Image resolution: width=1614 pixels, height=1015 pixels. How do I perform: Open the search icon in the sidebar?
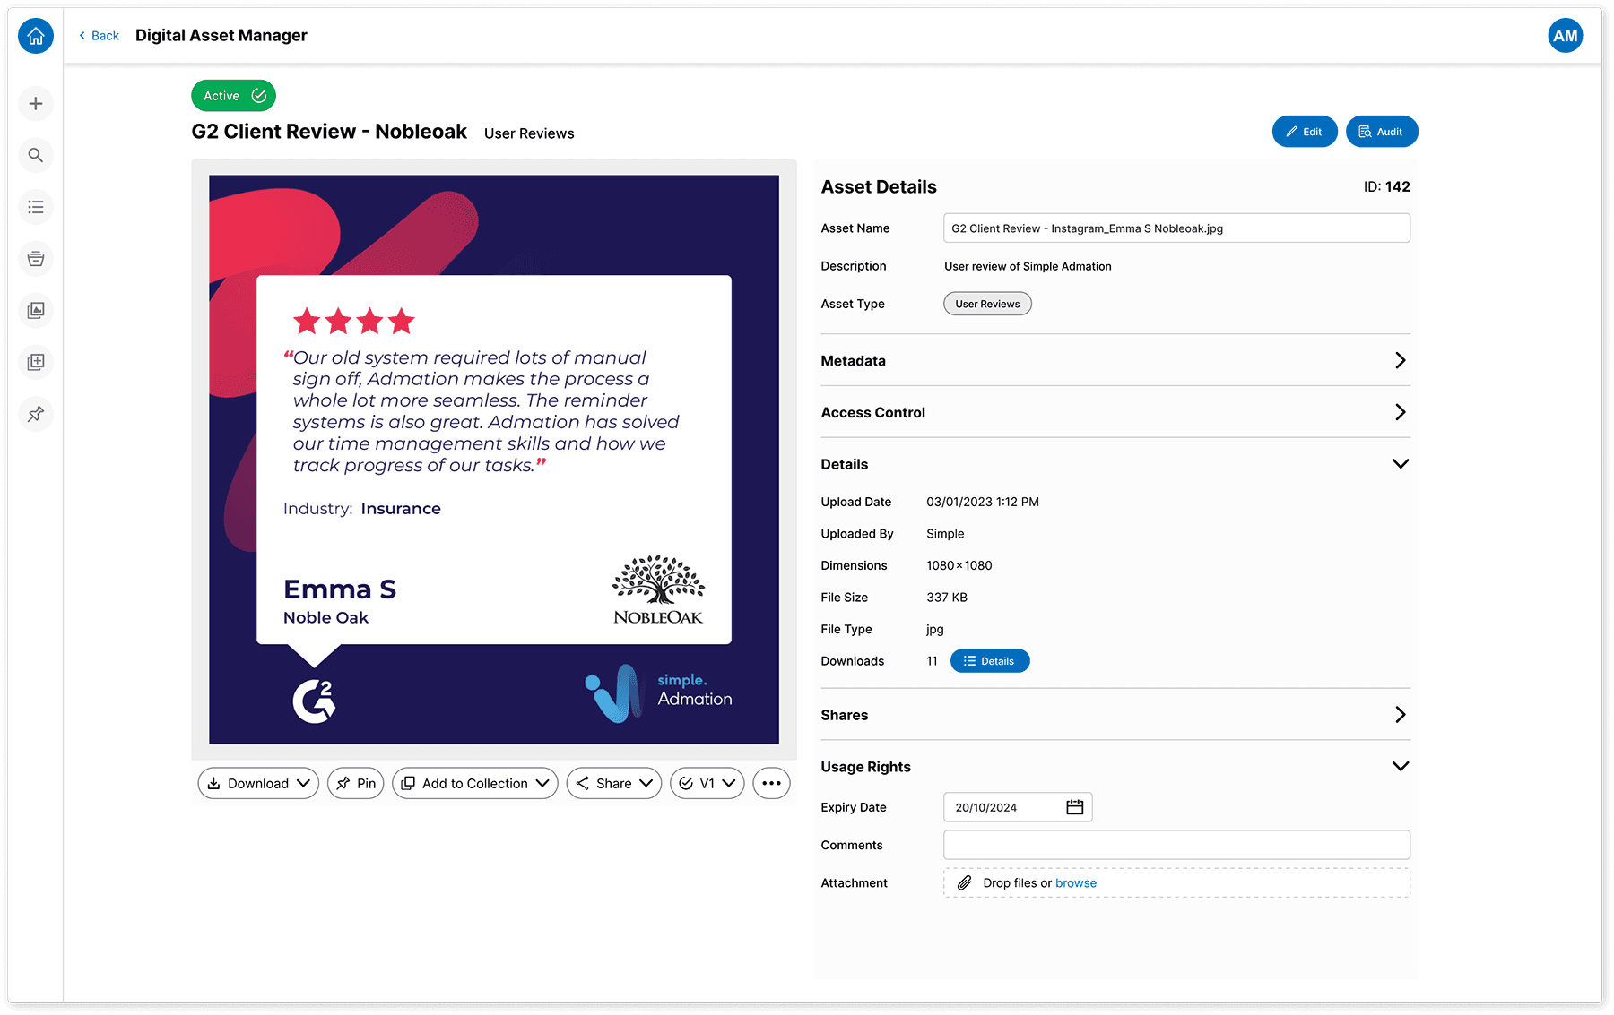35,155
